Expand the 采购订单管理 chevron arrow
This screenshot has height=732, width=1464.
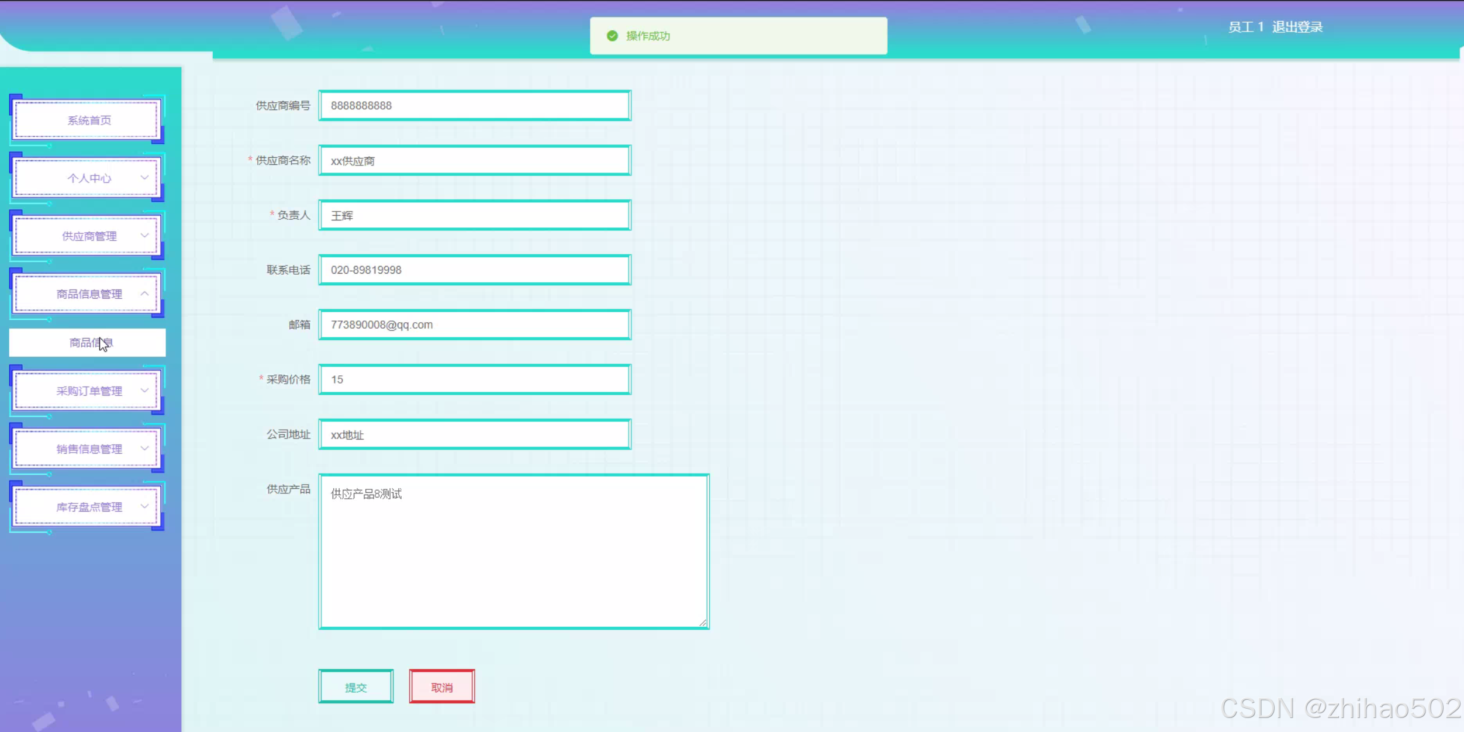click(144, 391)
